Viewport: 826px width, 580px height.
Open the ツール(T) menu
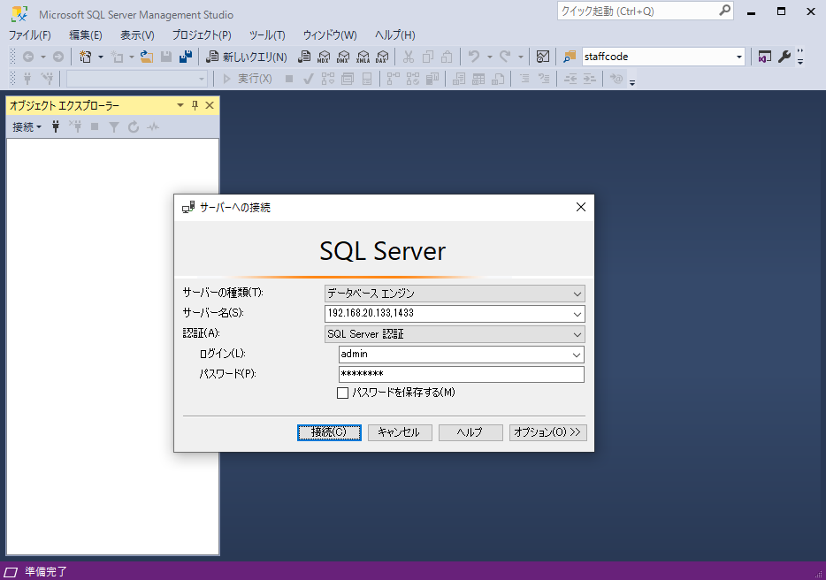267,35
